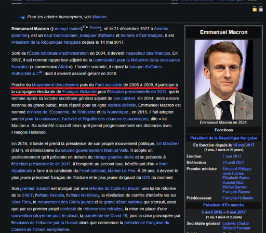Open the 'En Marche !' movement link
266x233 pixels.
pyautogui.click(x=168, y=143)
